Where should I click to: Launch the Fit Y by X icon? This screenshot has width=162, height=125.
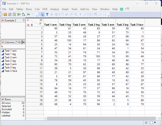(x=24, y=14)
